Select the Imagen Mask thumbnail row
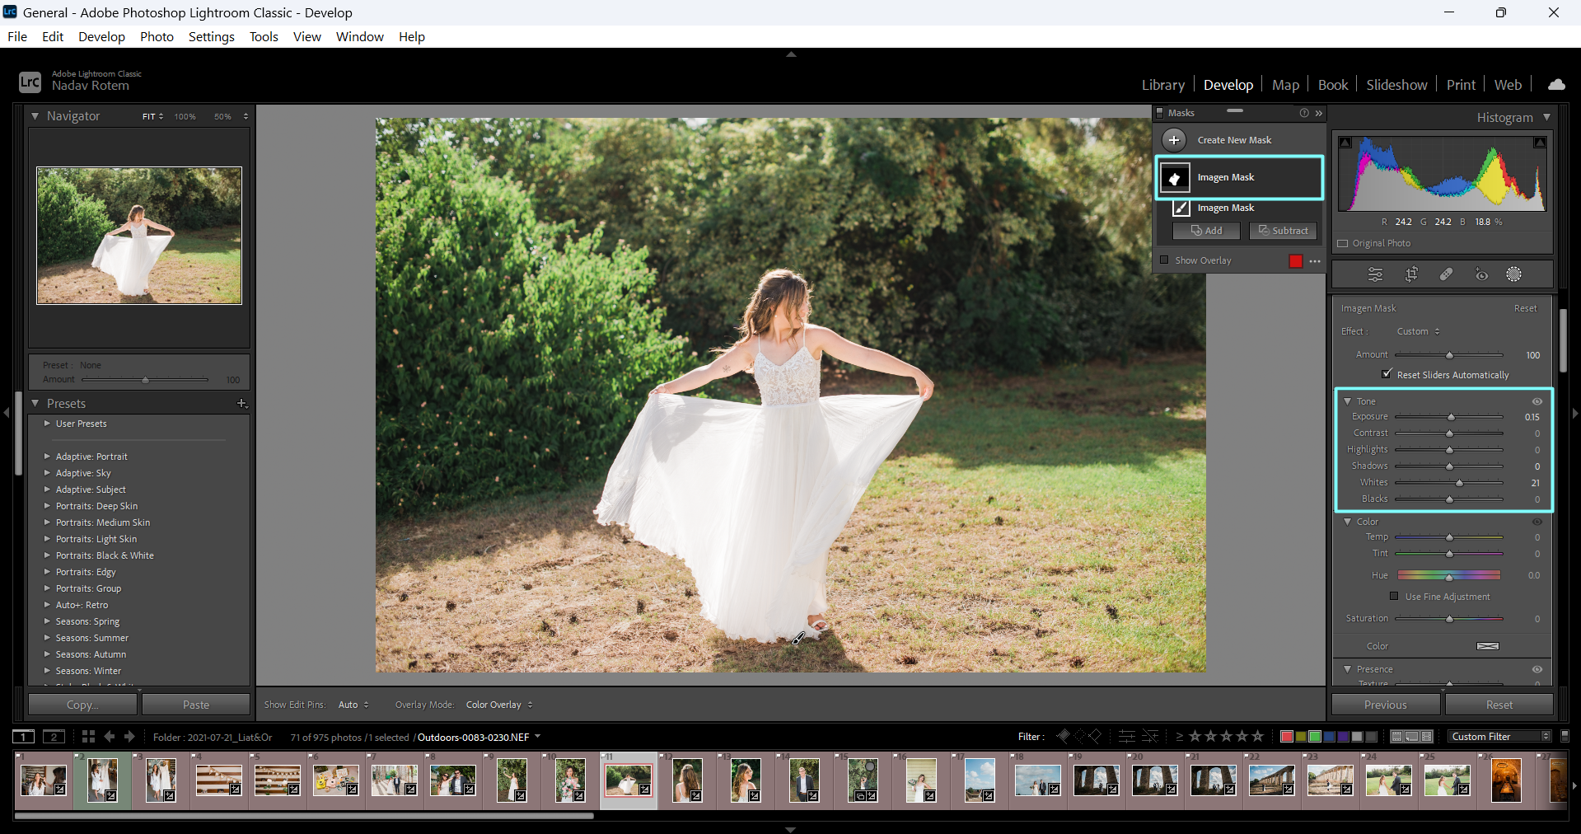Viewport: 1581px width, 834px height. 1239,177
